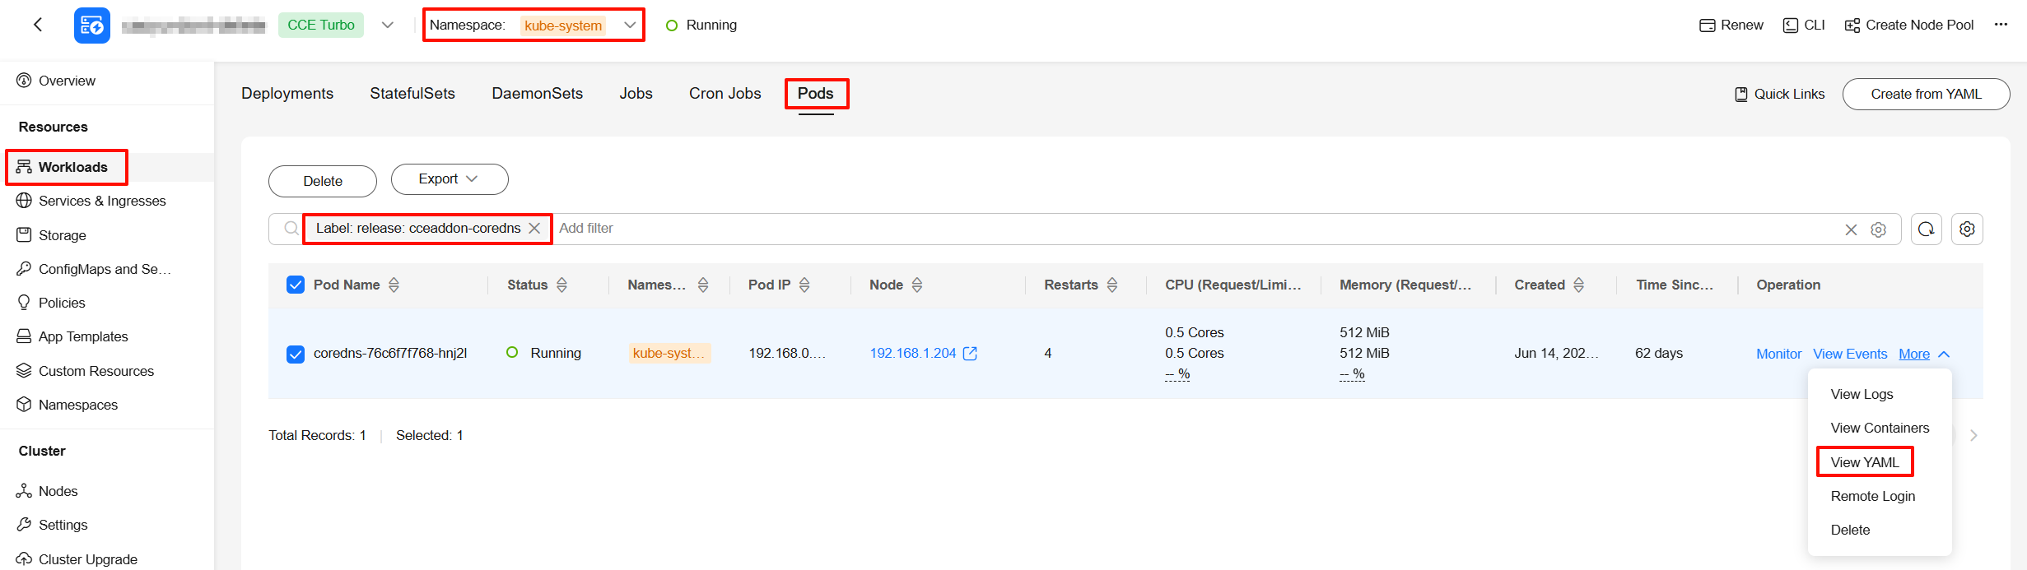Sort by Node column

point(917,285)
